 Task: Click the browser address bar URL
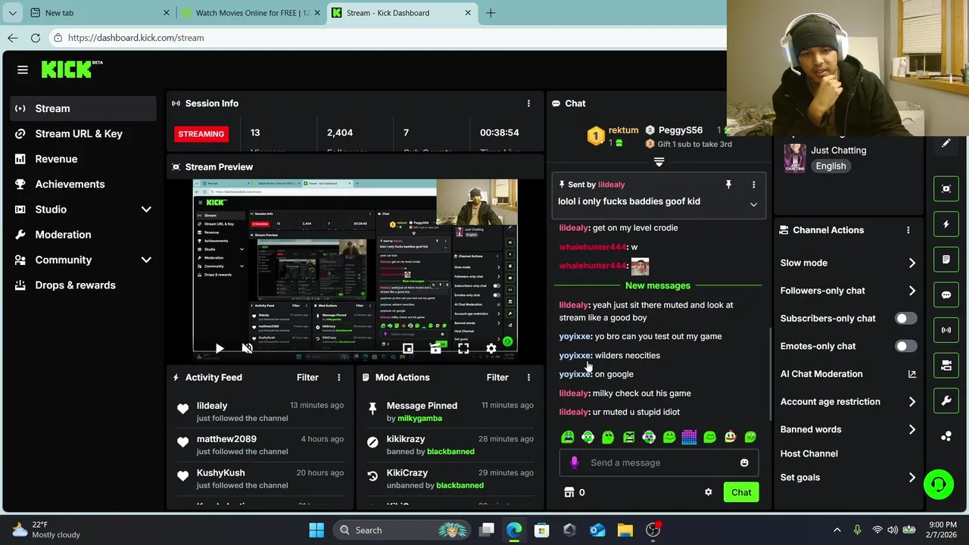pyautogui.click(x=136, y=38)
